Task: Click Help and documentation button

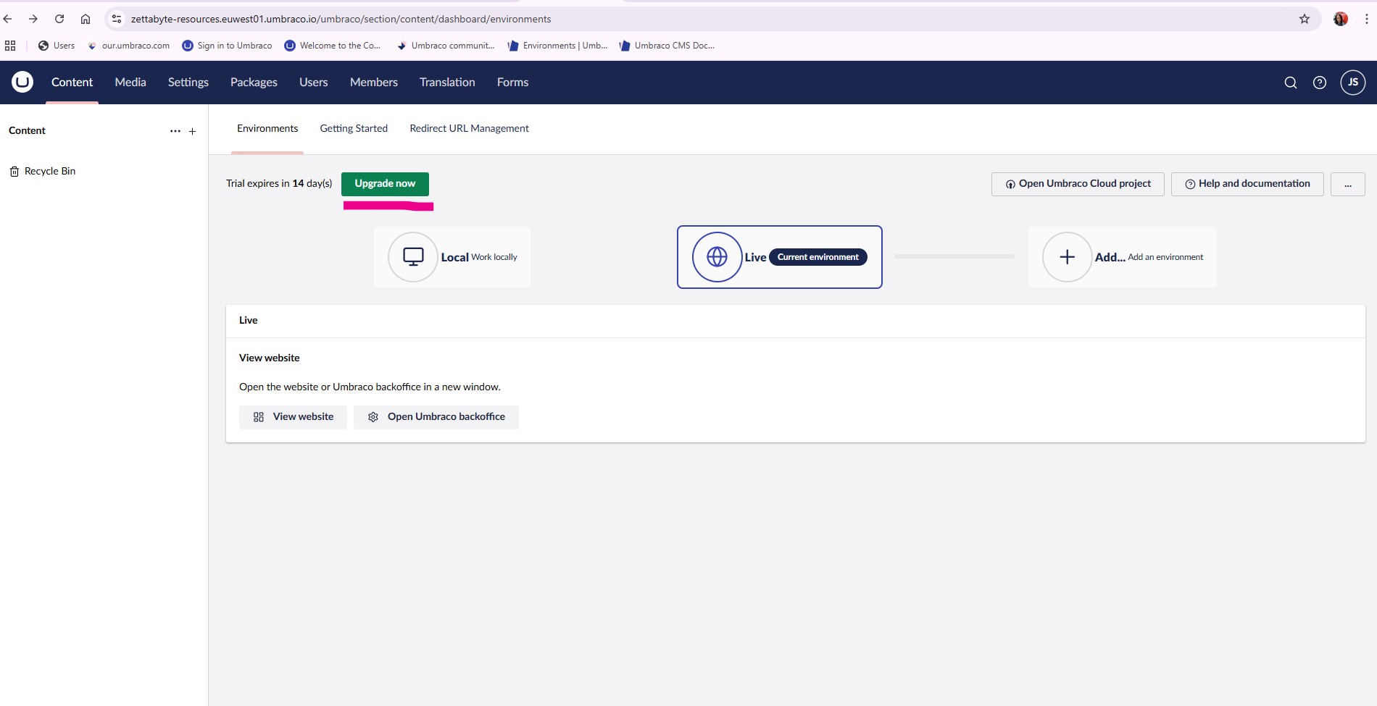Action: 1247,184
